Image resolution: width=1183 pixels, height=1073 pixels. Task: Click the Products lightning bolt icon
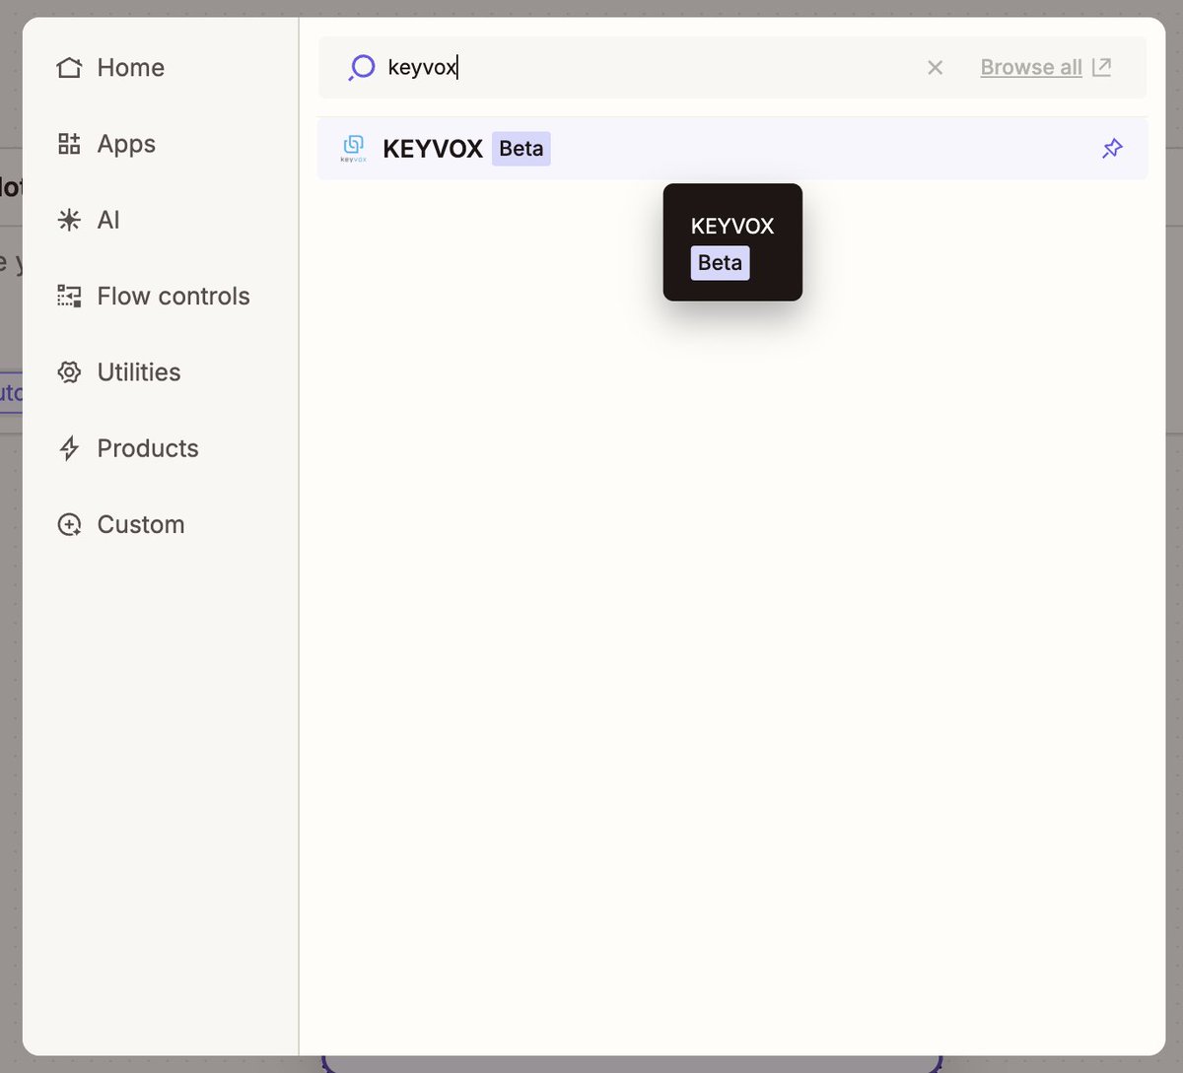coord(69,448)
